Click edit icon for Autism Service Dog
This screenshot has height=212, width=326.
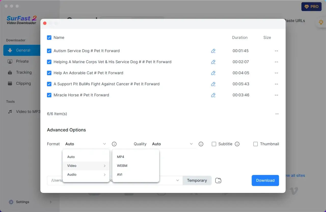213,51
